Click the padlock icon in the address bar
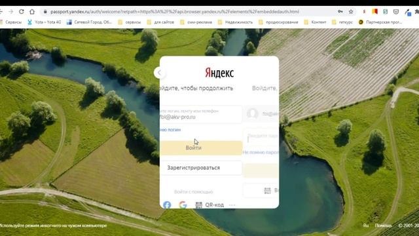Image resolution: width=419 pixels, height=236 pixels. click(45, 12)
